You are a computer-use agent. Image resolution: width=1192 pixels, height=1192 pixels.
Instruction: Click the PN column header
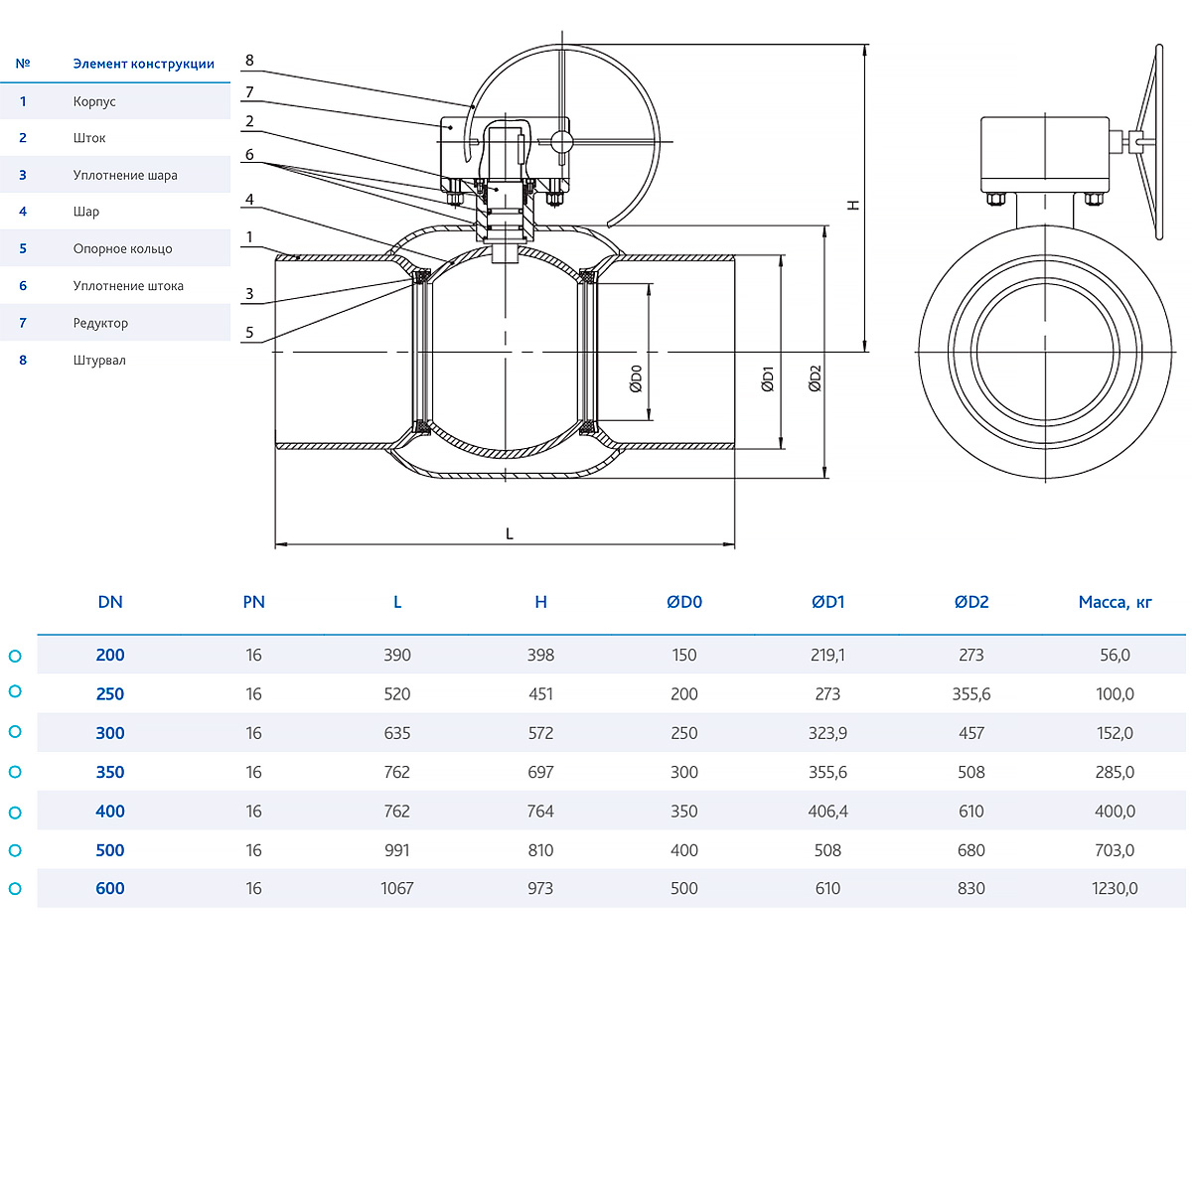[253, 602]
